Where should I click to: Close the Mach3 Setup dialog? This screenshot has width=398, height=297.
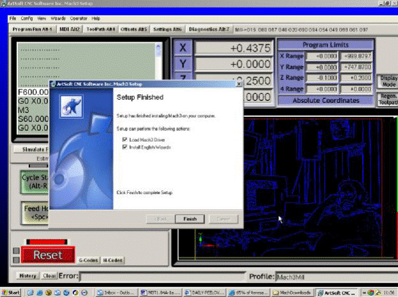pyautogui.click(x=239, y=84)
